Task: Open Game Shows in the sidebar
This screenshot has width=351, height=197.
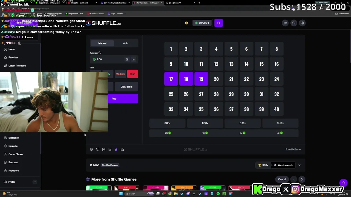Action: coord(16,154)
